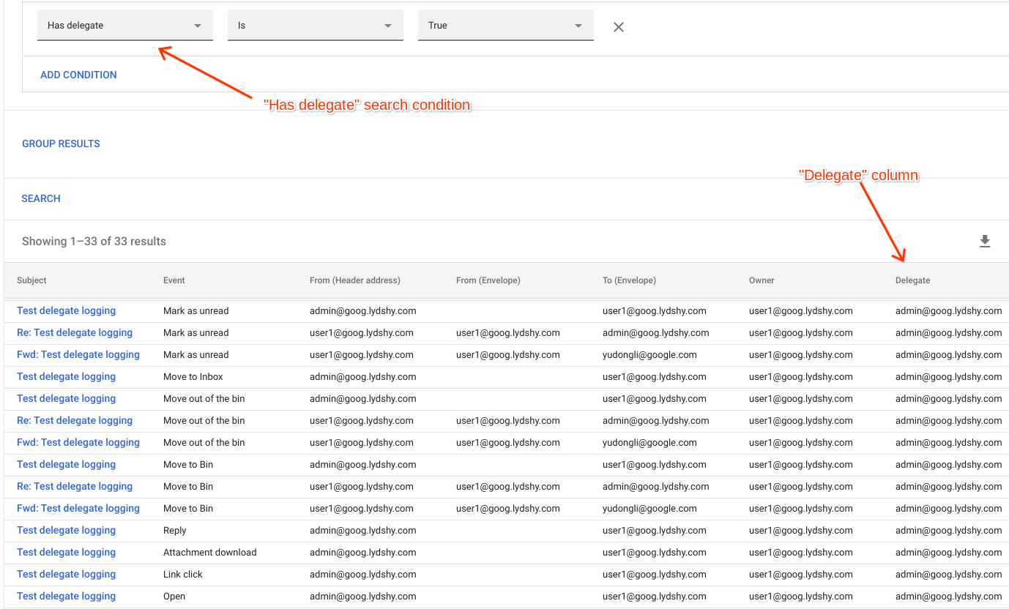Click the SEARCH button
This screenshot has width=1009, height=609.
click(41, 198)
